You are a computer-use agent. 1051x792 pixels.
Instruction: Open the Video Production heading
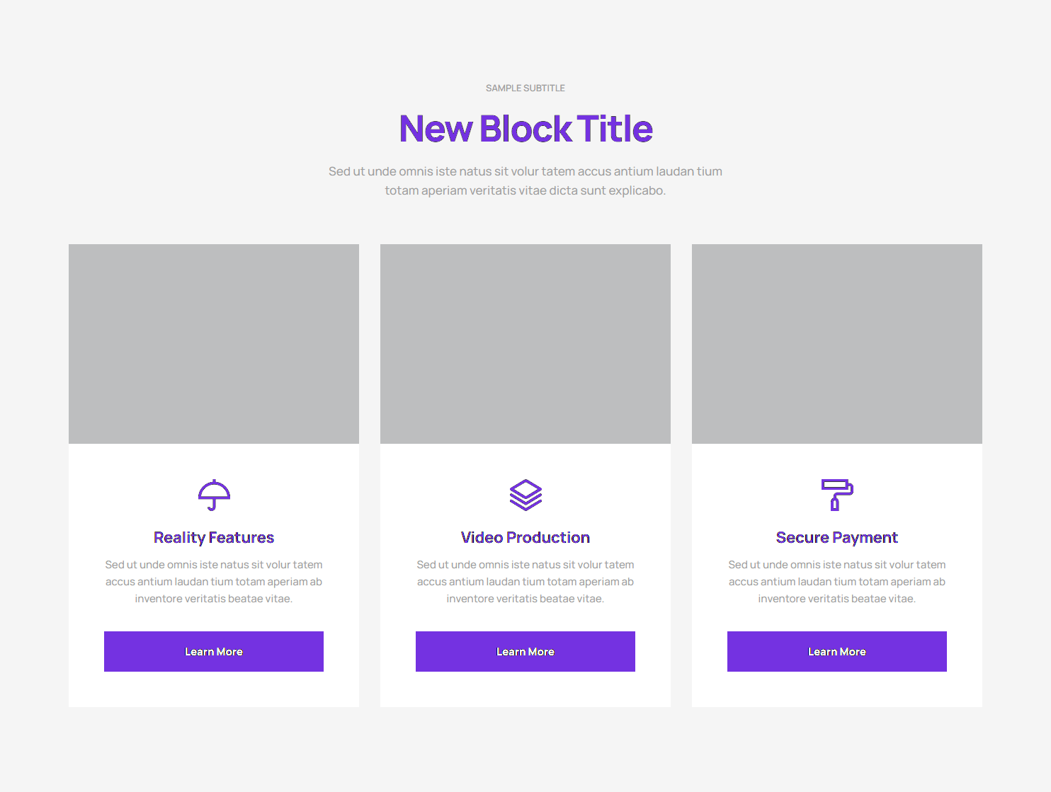525,538
